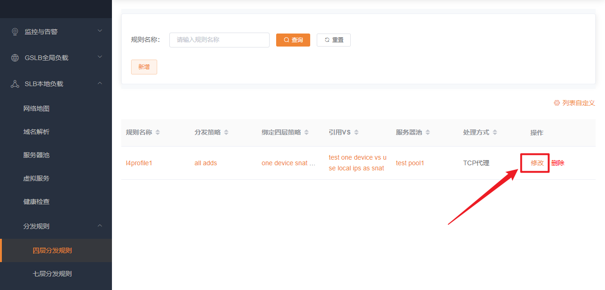Click the gear icon for 列表自定义

(x=556, y=103)
